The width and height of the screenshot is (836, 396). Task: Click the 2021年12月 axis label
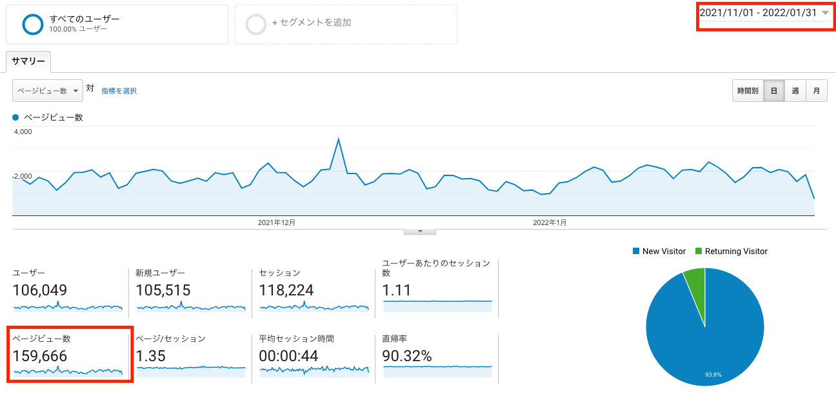pos(277,223)
